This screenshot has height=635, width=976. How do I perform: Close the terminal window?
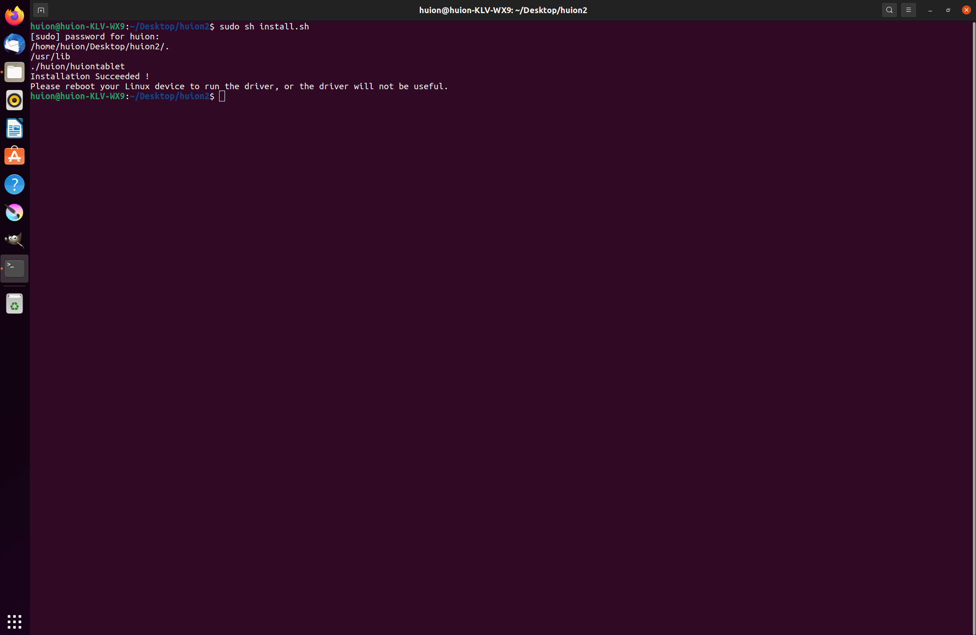(x=966, y=10)
